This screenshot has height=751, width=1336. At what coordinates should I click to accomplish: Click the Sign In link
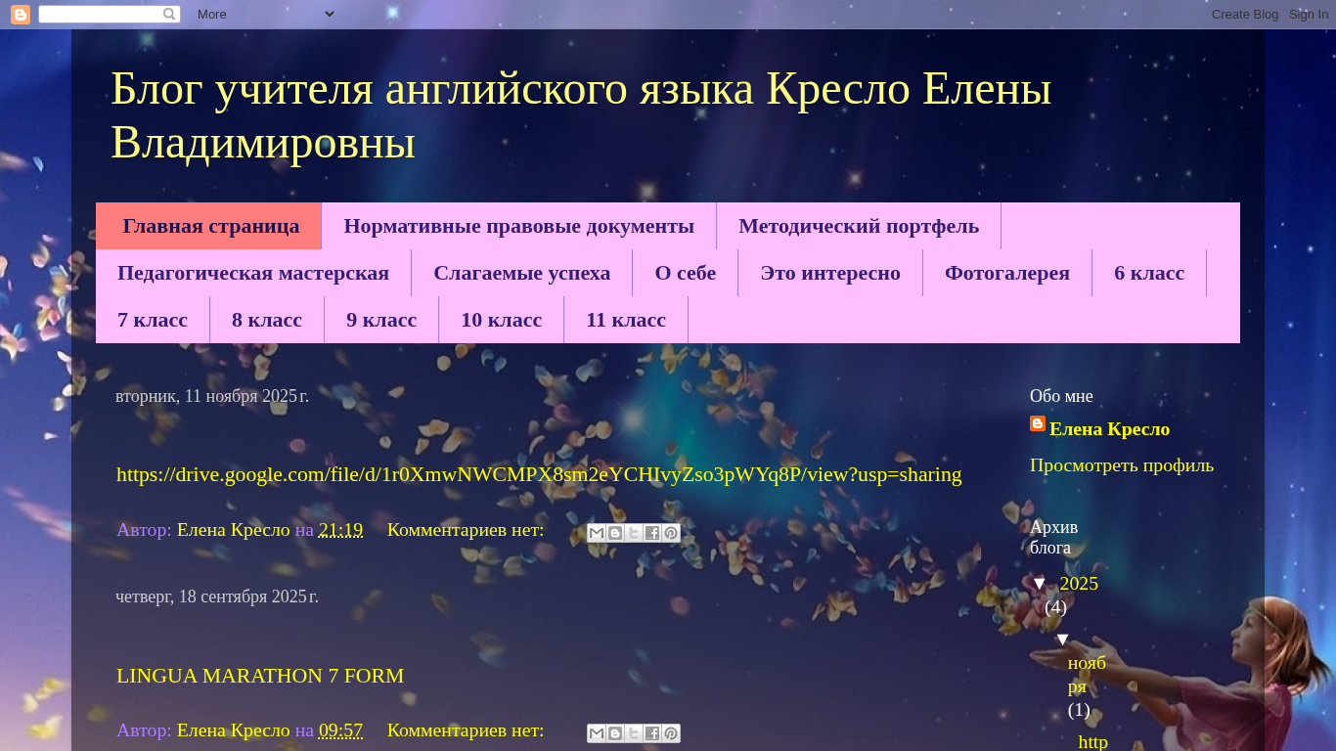1309,14
